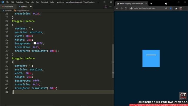Click the #toggle::before selector on line 37
This screenshot has width=188, height=106.
tap(23, 58)
